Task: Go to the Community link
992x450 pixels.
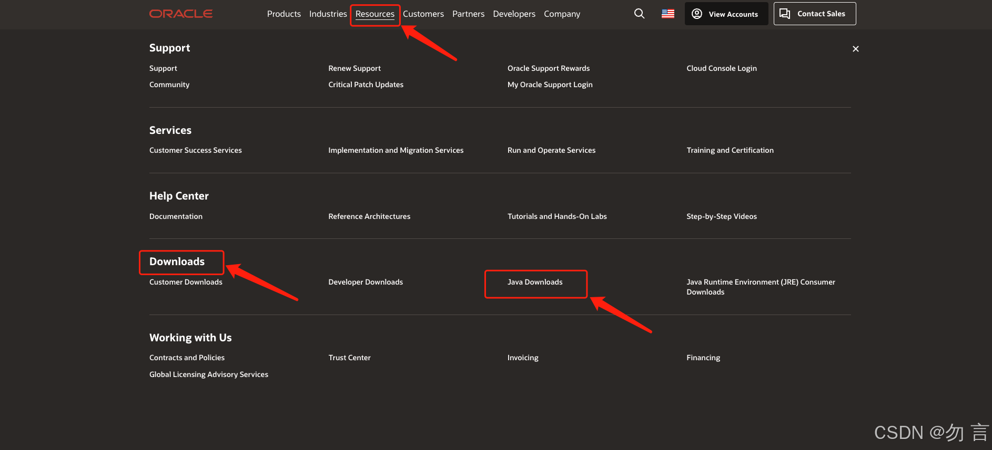Action: click(x=169, y=85)
